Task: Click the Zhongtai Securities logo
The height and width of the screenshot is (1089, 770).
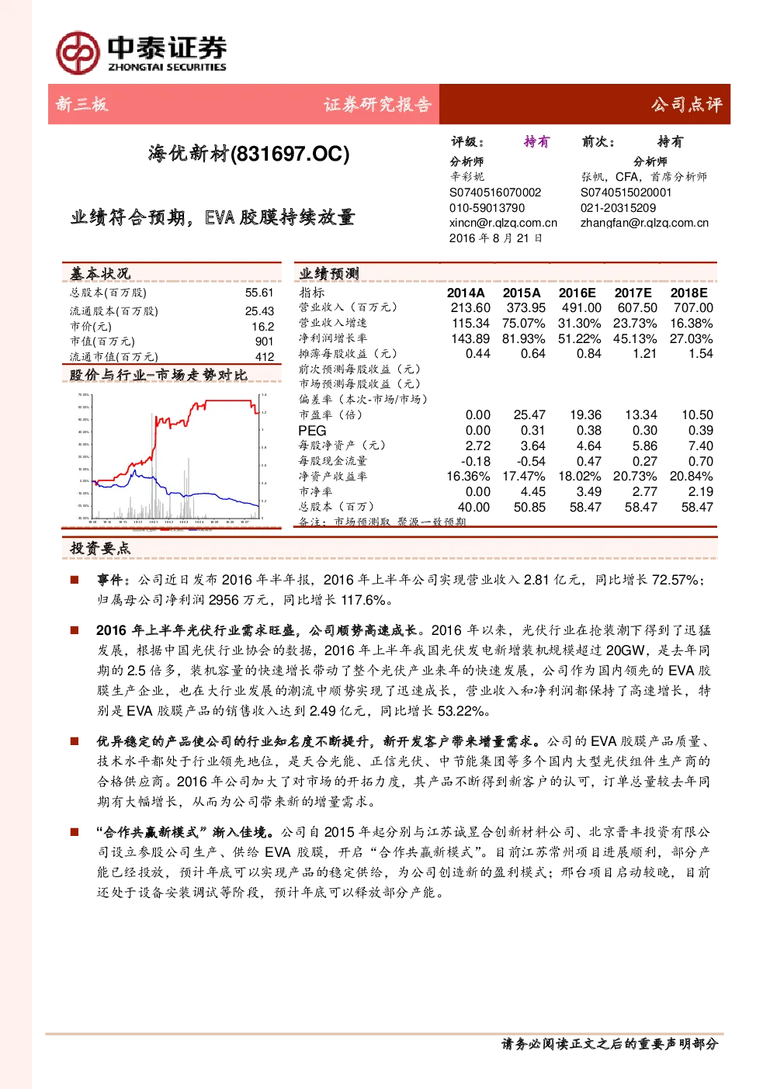Action: 140,53
